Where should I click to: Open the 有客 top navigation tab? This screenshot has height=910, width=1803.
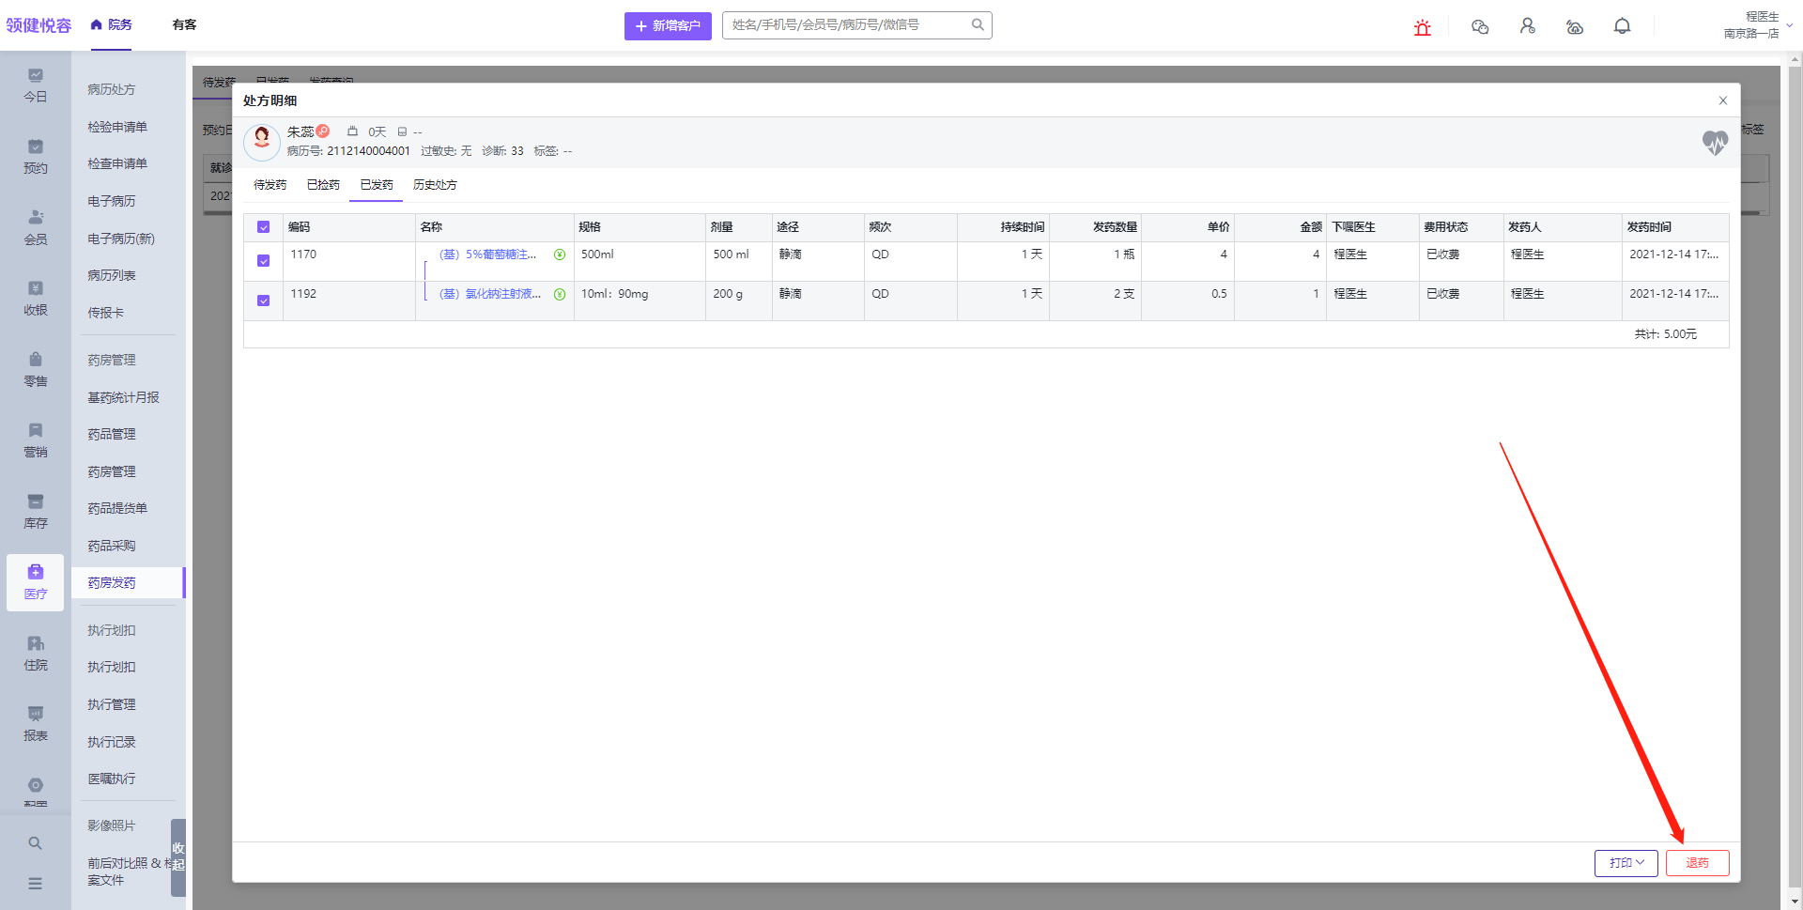point(184,24)
